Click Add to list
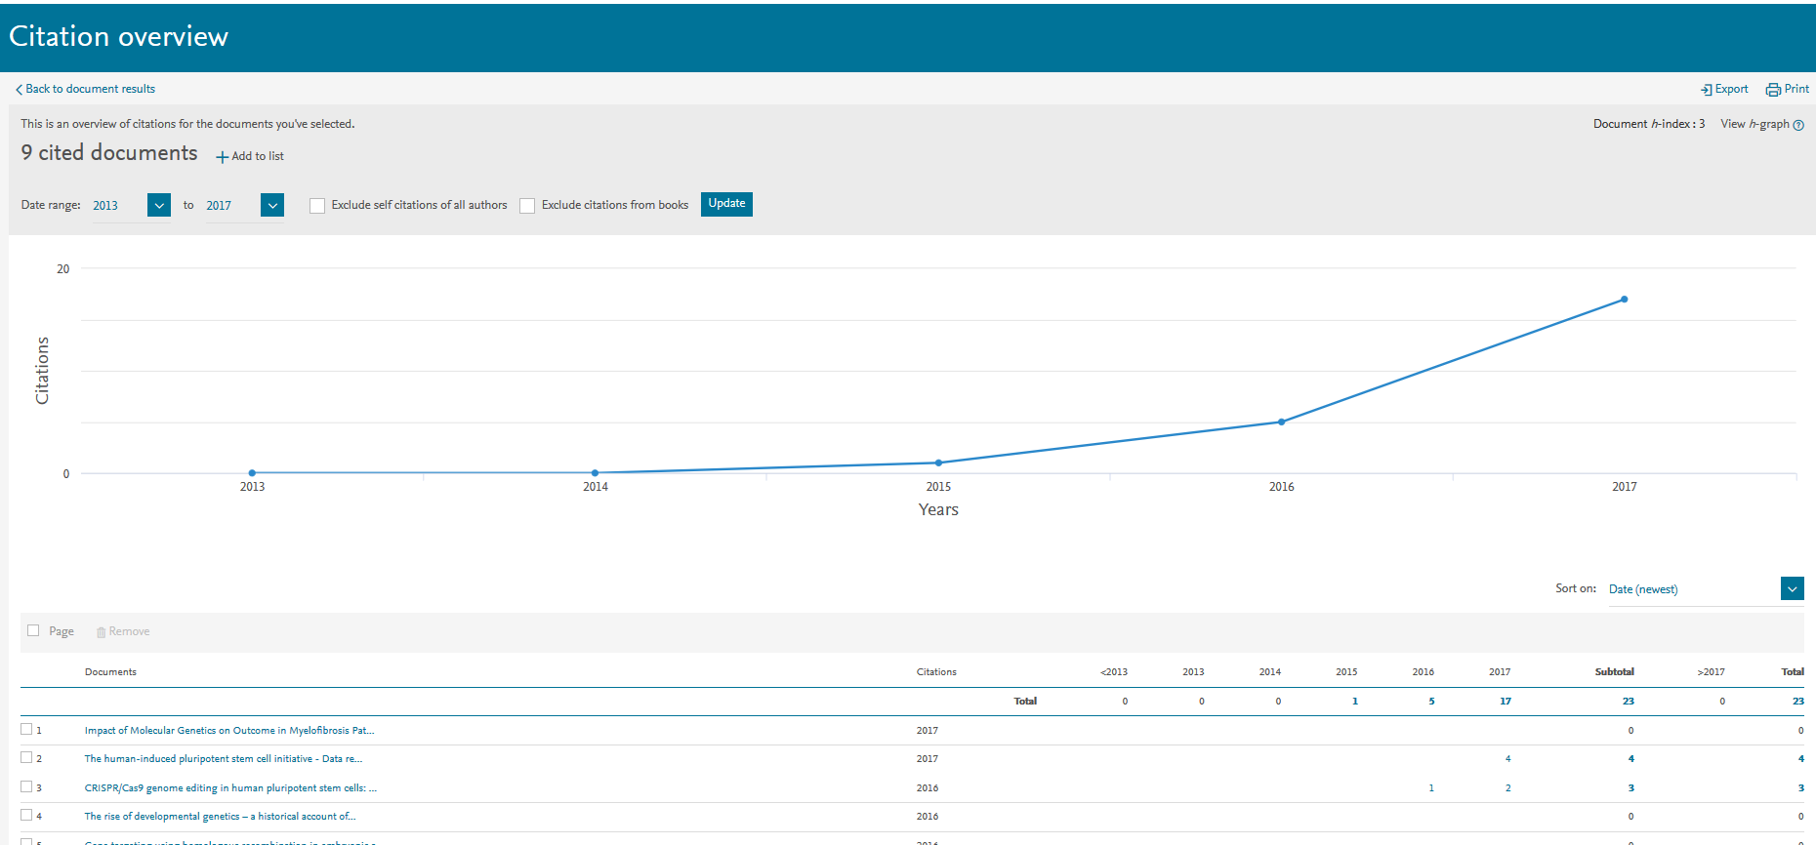 [258, 156]
